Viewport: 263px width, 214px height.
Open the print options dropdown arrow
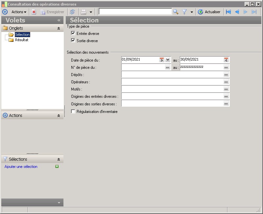click(x=91, y=12)
